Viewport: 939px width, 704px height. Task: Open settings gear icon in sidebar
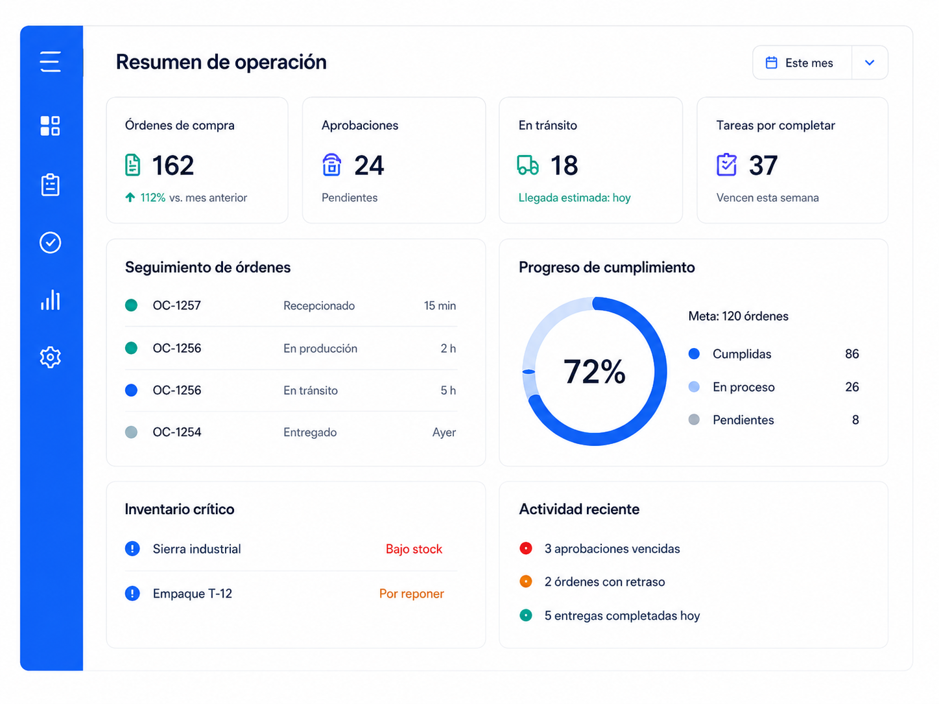50,357
